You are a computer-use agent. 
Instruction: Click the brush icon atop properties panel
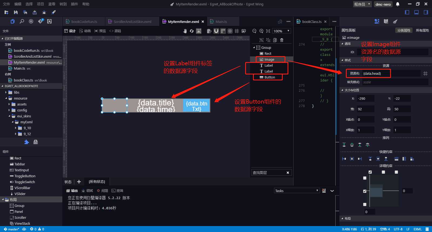click(395, 21)
